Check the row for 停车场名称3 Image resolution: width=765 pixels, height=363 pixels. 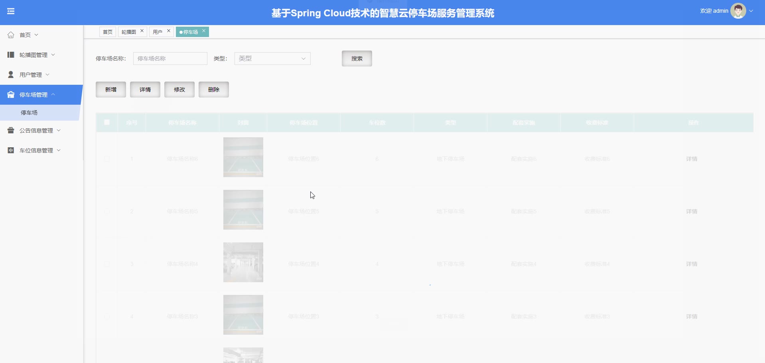(107, 316)
